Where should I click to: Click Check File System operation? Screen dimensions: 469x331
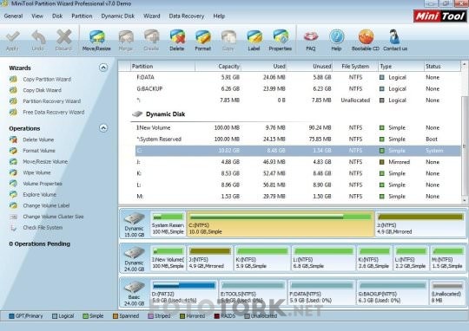43,227
